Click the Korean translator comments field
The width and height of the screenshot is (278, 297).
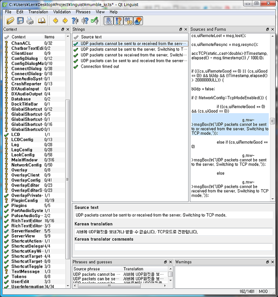(x=174, y=247)
